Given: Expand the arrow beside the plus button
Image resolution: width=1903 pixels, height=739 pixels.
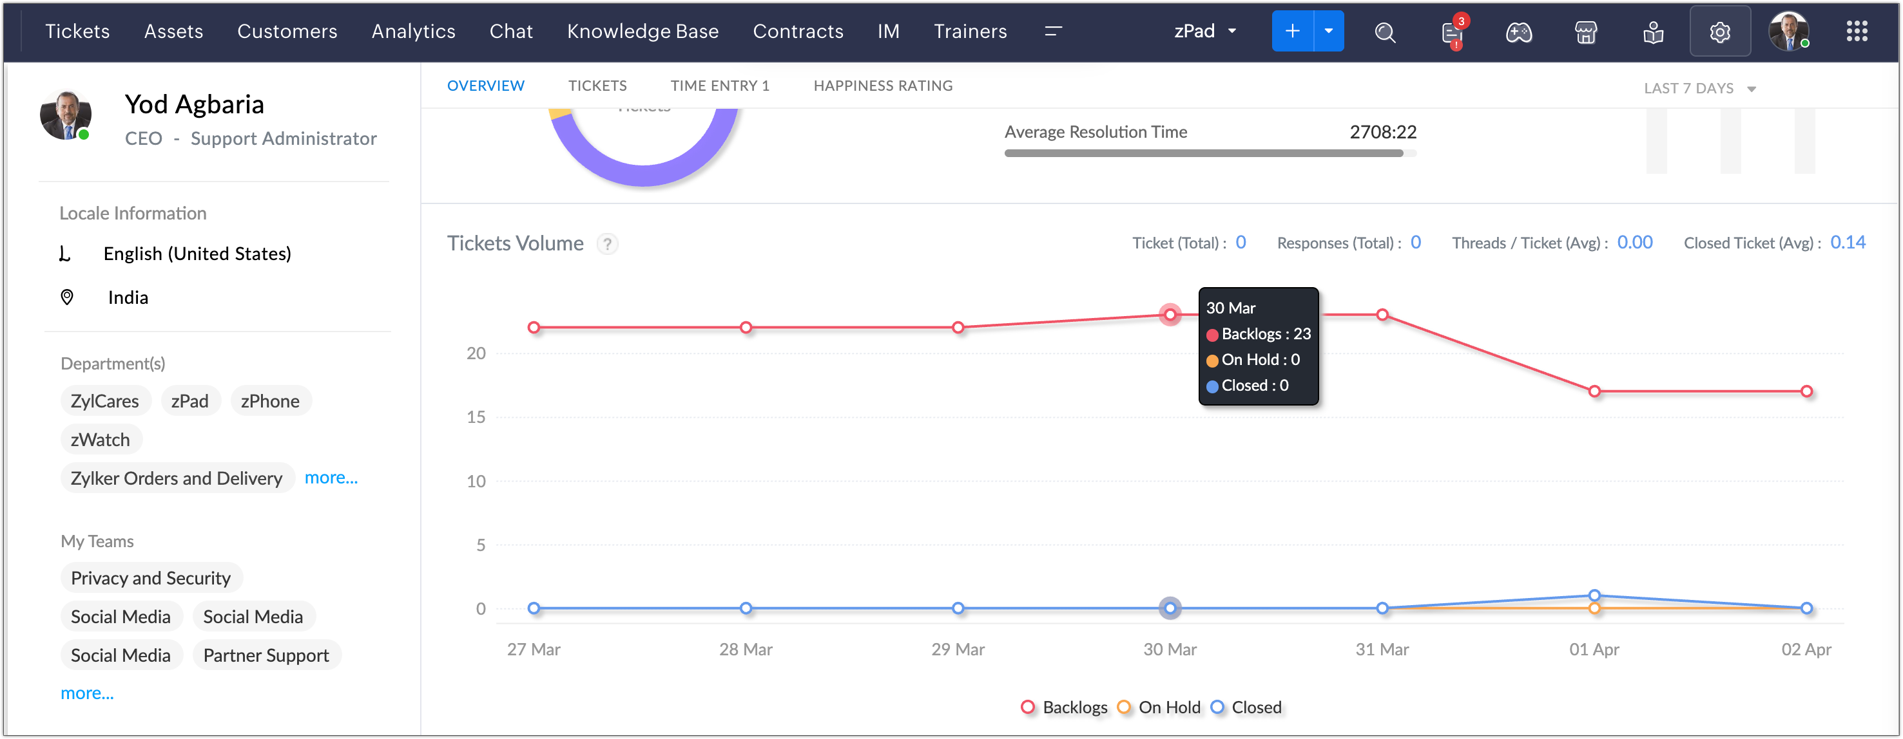Looking at the screenshot, I should pyautogui.click(x=1328, y=31).
